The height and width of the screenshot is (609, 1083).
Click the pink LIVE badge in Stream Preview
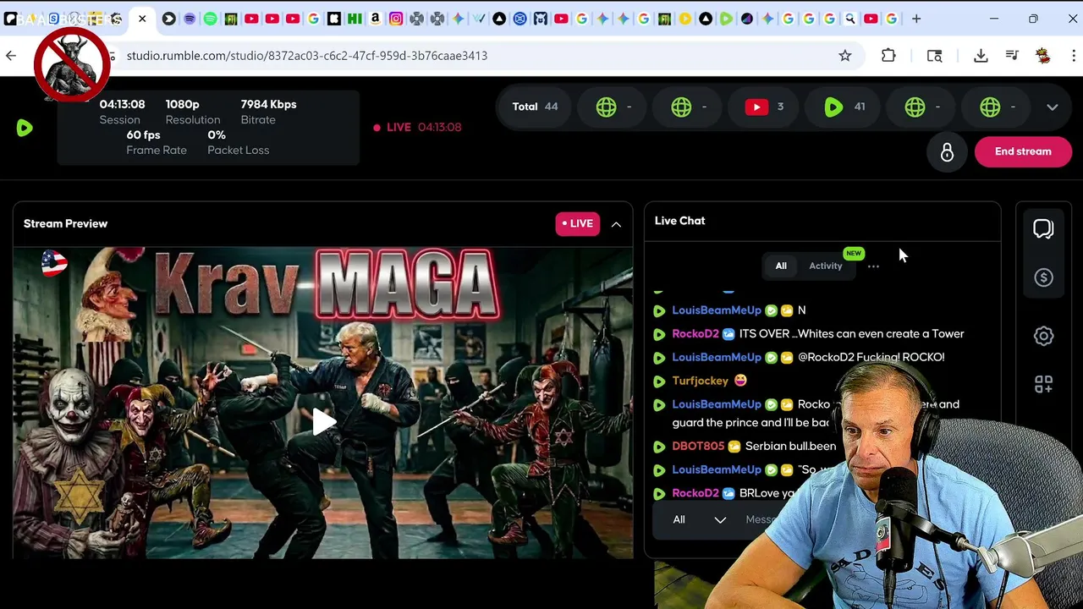click(578, 223)
